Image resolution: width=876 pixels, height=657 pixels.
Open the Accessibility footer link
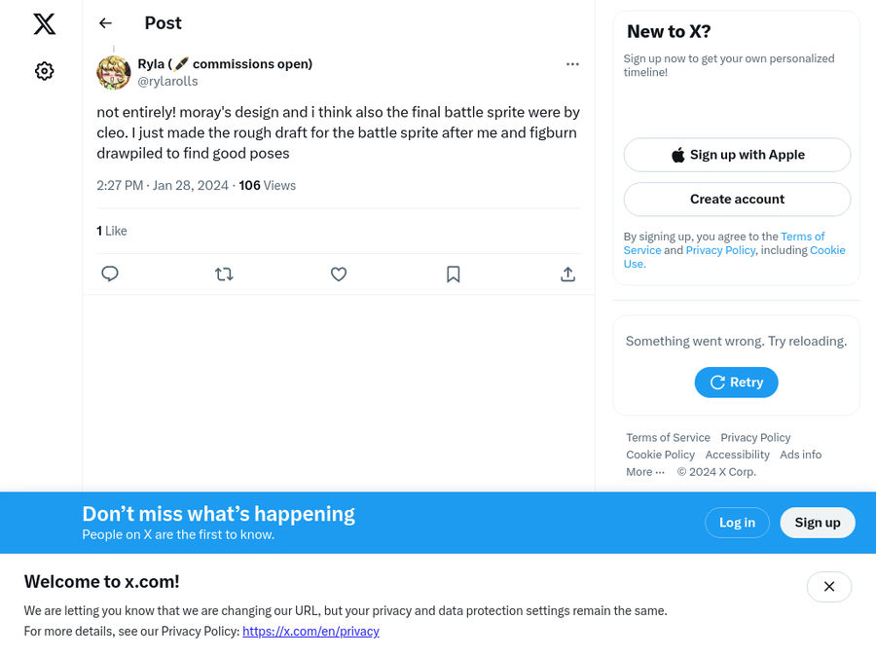(x=737, y=455)
